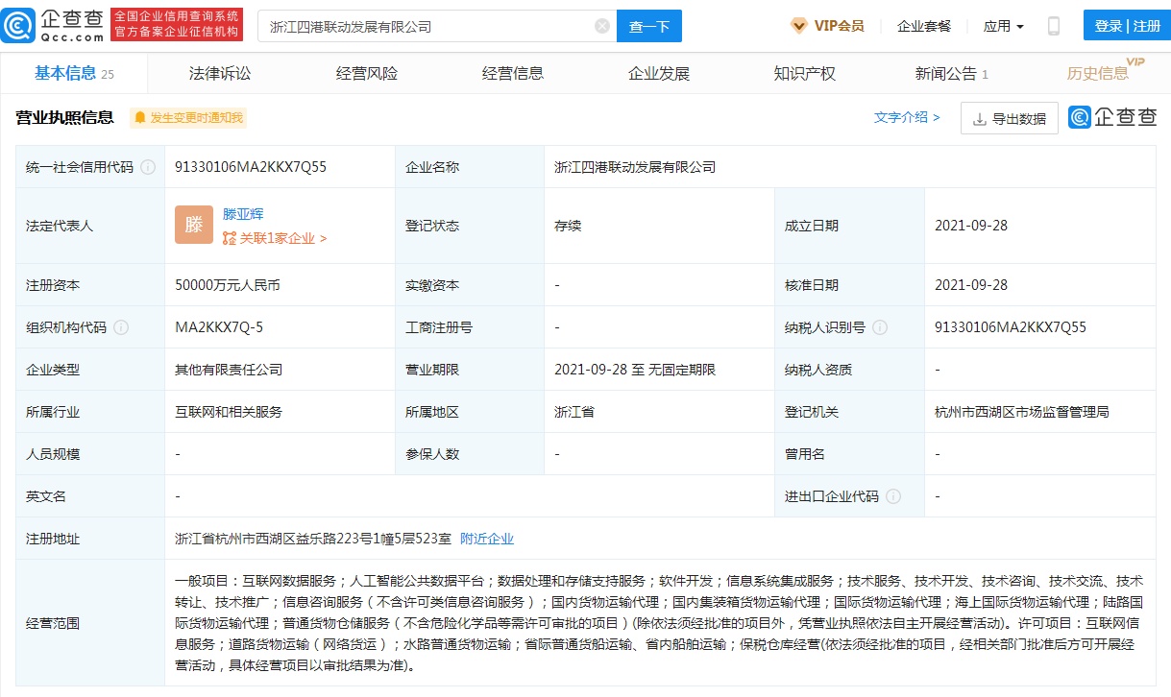This screenshot has height=697, width=1171.
Task: Click the registered address text
Action: click(x=313, y=539)
